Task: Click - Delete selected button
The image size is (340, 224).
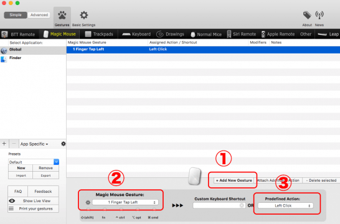Action: [x=321, y=180]
